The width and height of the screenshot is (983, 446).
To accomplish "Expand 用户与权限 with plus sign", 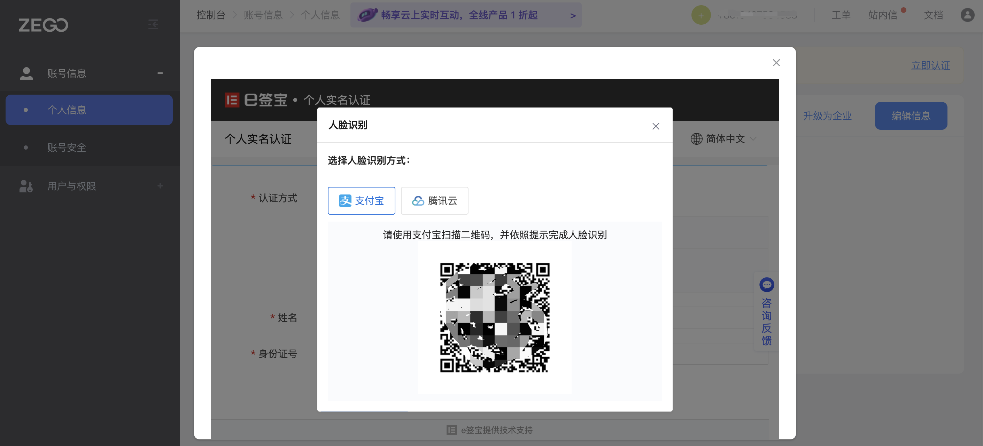I will tap(160, 186).
